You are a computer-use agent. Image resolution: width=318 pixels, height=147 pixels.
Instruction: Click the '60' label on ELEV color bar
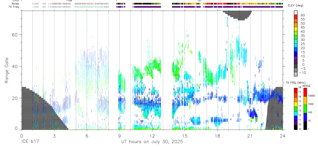click(303, 15)
